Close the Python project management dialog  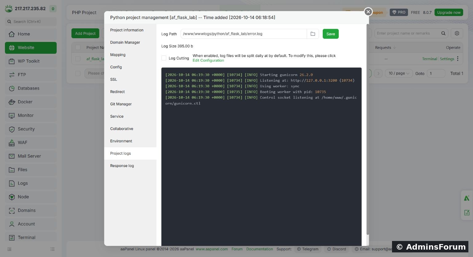click(368, 12)
